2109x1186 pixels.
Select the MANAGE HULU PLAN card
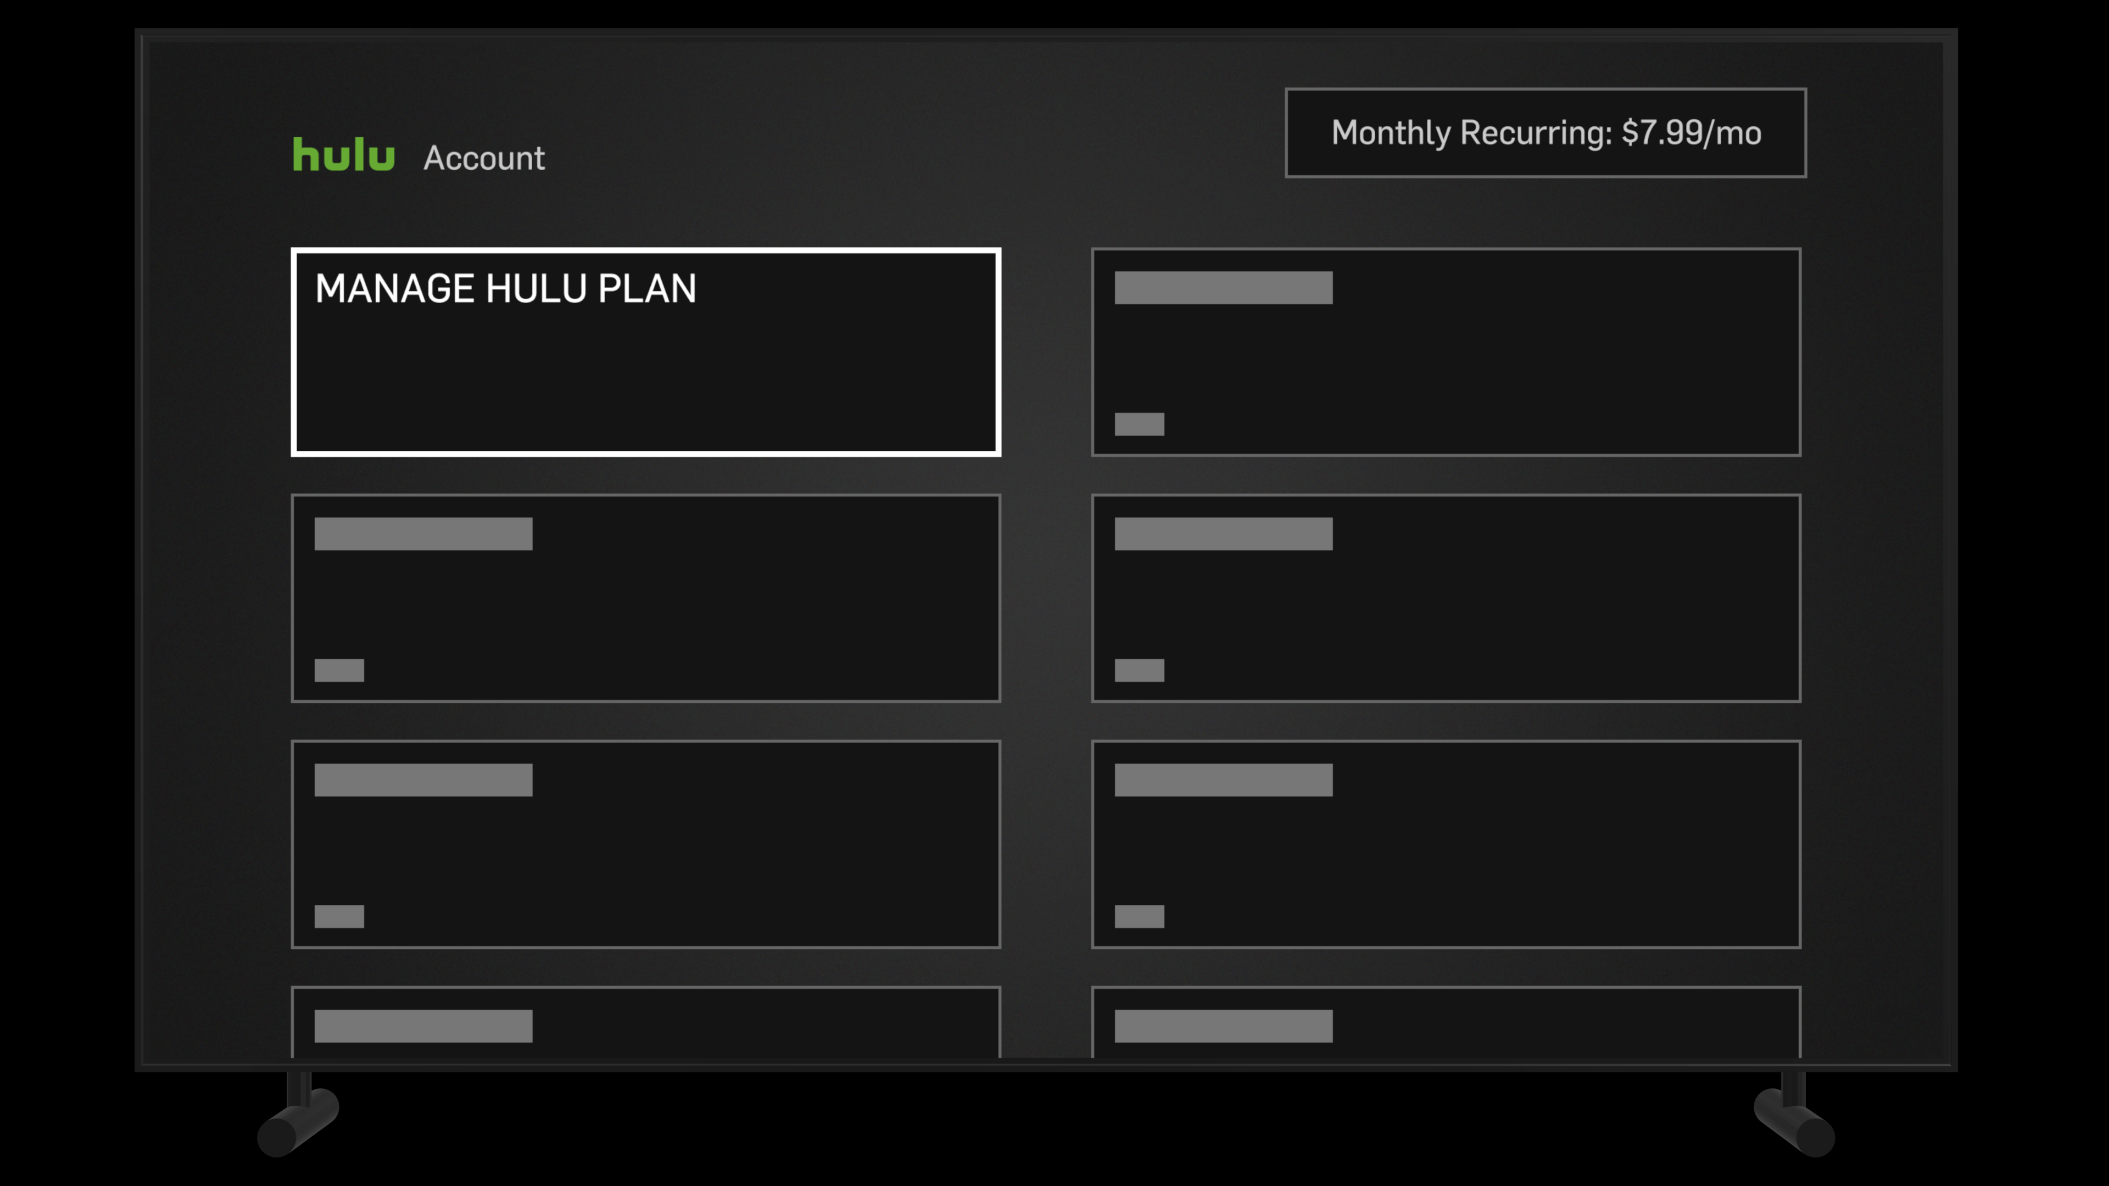(x=645, y=352)
